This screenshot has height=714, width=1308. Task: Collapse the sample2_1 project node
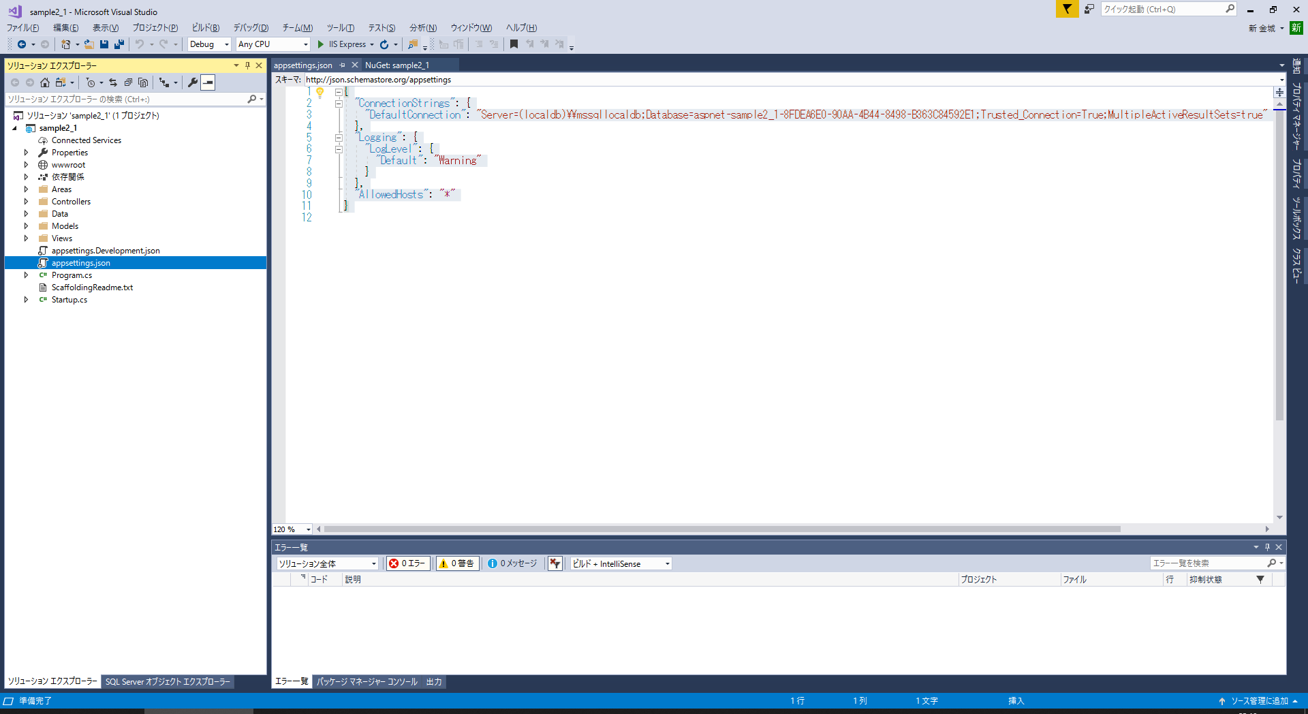point(14,128)
